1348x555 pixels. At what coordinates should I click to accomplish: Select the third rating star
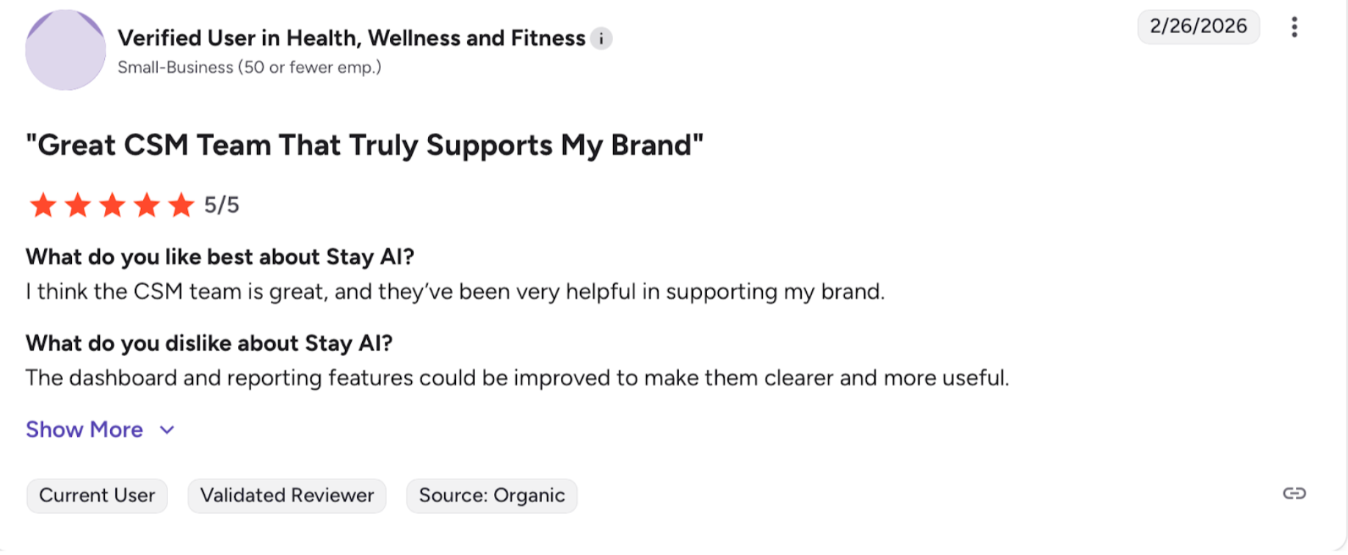pyautogui.click(x=112, y=206)
